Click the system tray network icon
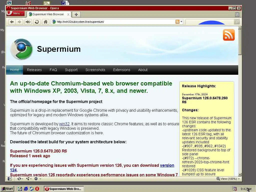 click(235, 189)
